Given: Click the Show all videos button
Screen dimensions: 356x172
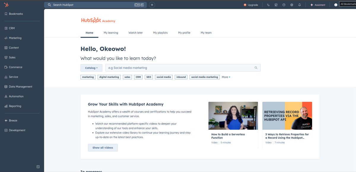Looking at the screenshot, I should (103, 148).
